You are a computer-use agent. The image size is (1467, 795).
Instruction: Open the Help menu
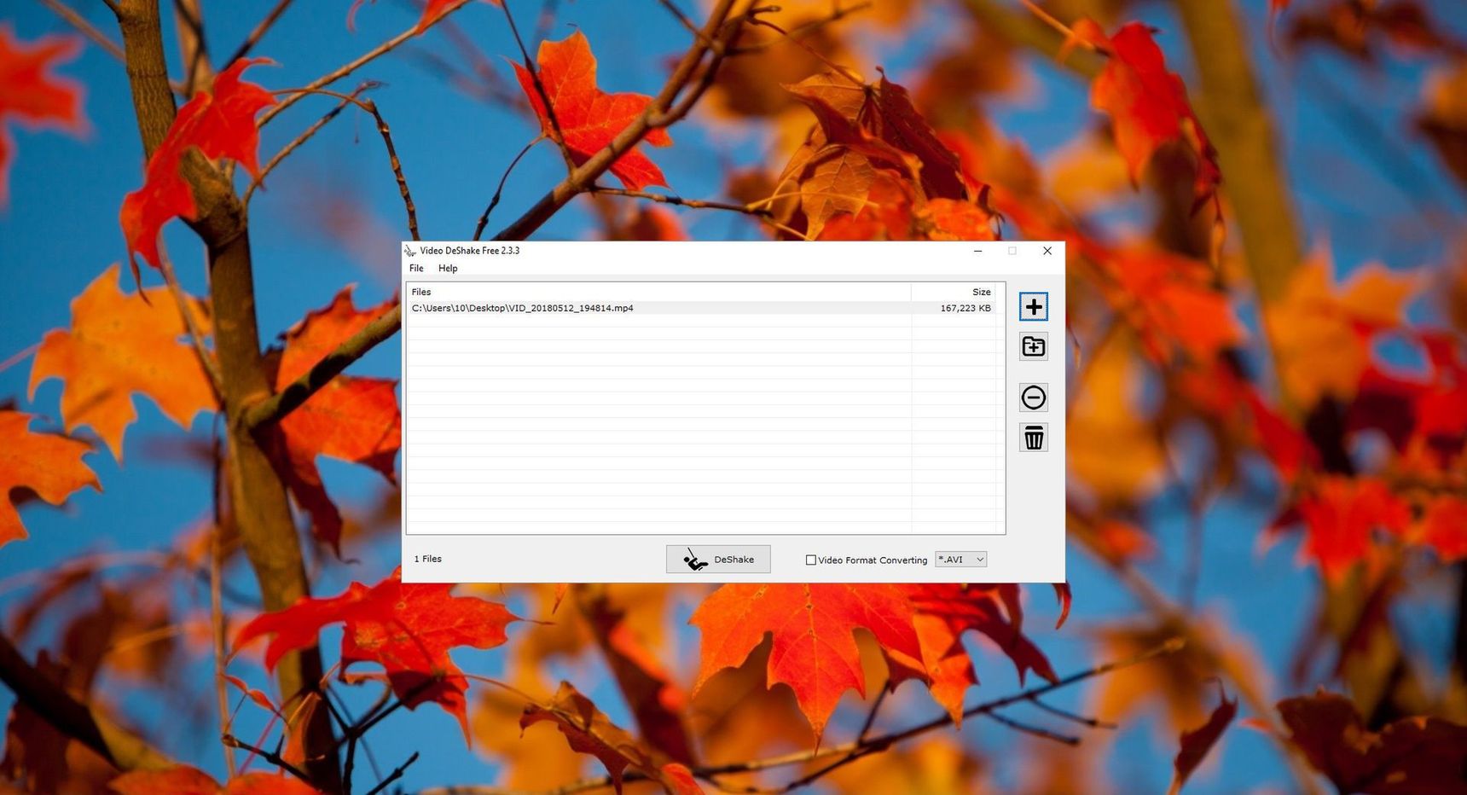click(448, 268)
